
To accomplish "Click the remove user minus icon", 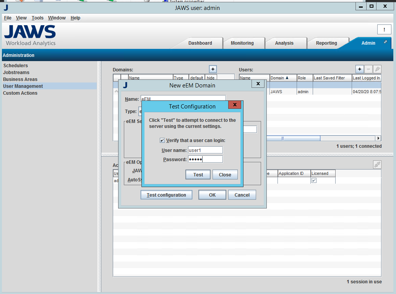I will pyautogui.click(x=368, y=69).
